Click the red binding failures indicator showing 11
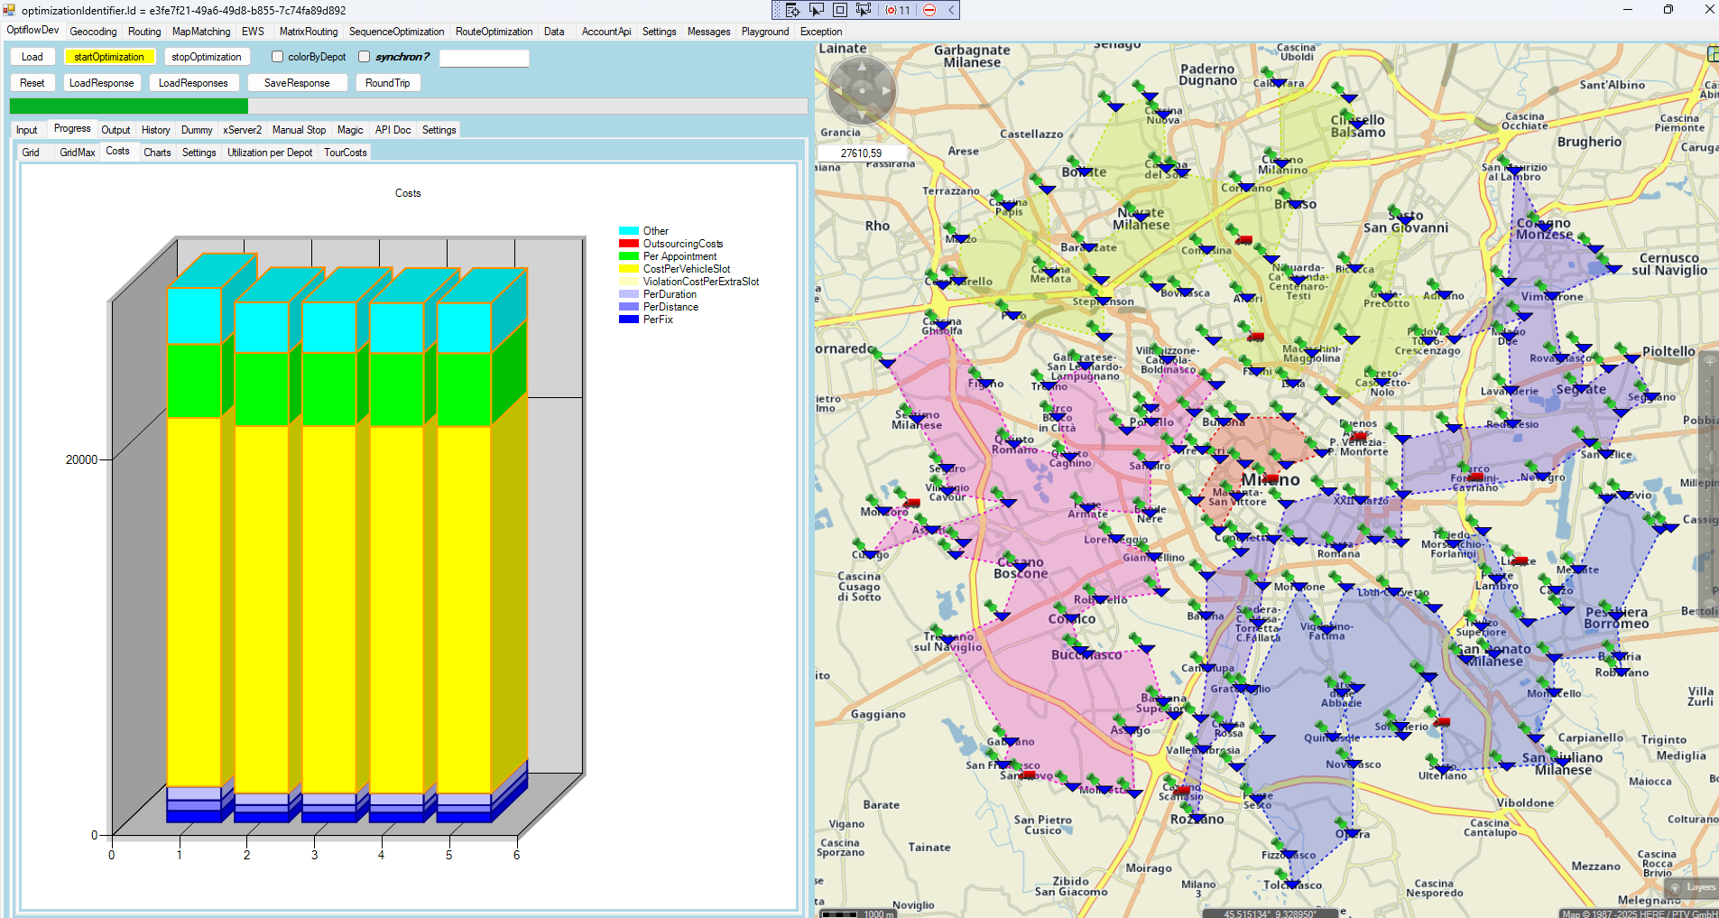Viewport: 1719px width, 918px height. tap(898, 10)
